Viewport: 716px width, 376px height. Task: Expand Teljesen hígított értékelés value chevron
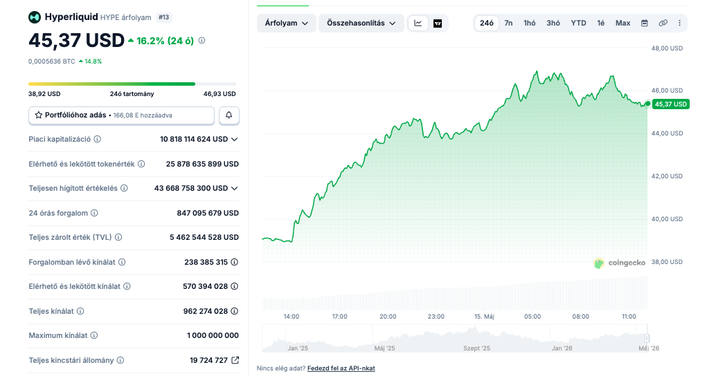[235, 188]
